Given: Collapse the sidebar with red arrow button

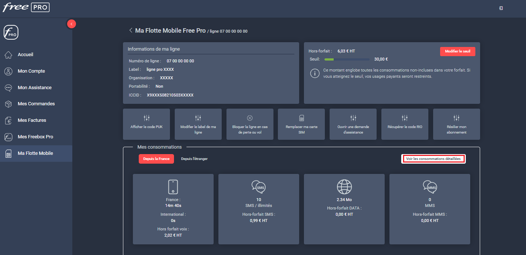Looking at the screenshot, I should 71,24.
